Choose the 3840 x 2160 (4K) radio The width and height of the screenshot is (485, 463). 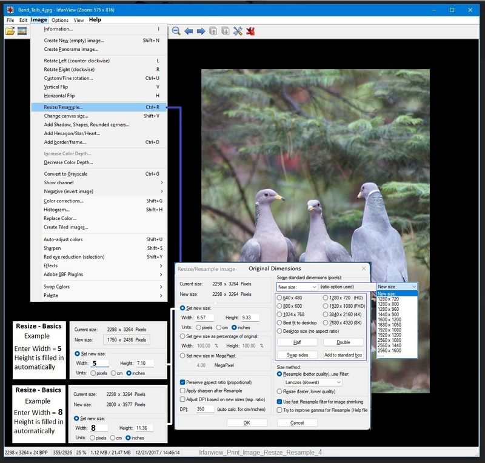pos(326,315)
